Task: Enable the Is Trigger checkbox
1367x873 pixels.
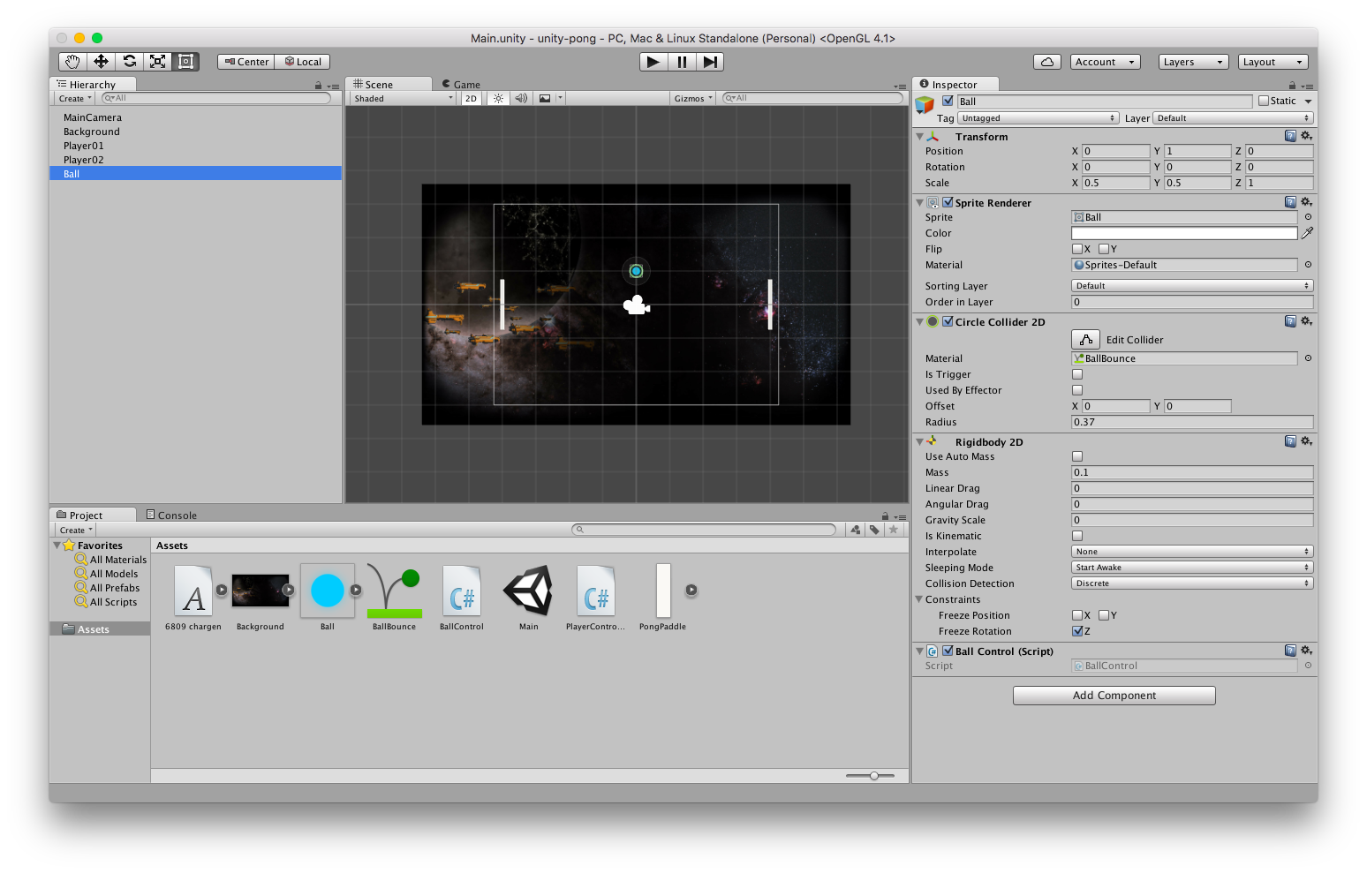Action: click(1077, 374)
